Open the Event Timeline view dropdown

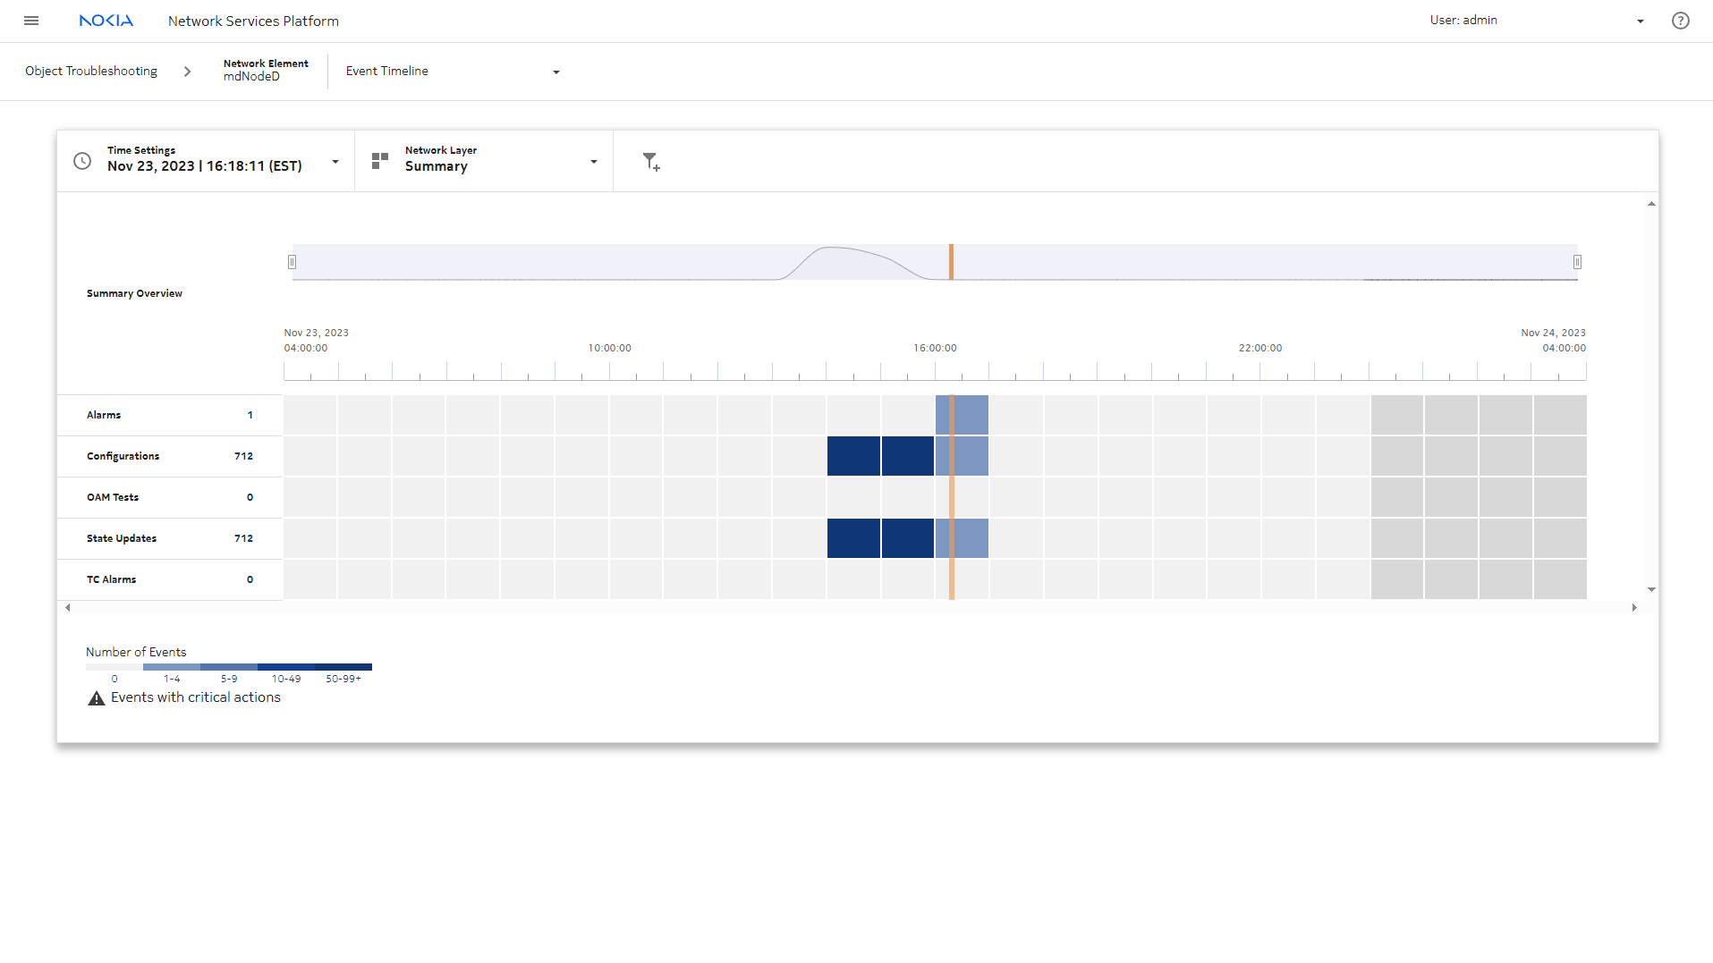(x=555, y=72)
